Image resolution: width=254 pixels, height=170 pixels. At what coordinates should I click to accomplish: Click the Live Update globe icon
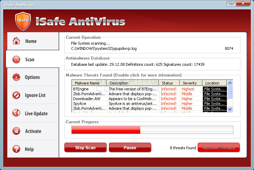(x=16, y=113)
